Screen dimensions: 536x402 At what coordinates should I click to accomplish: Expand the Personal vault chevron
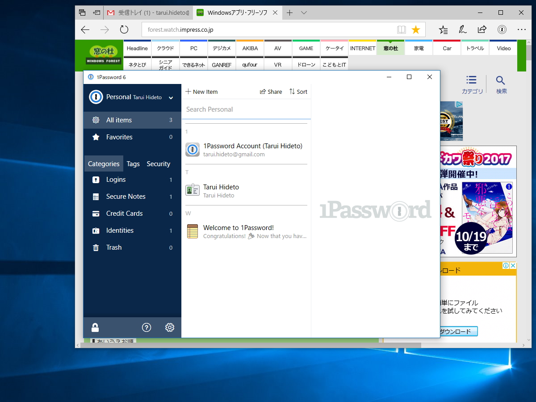[x=170, y=97]
